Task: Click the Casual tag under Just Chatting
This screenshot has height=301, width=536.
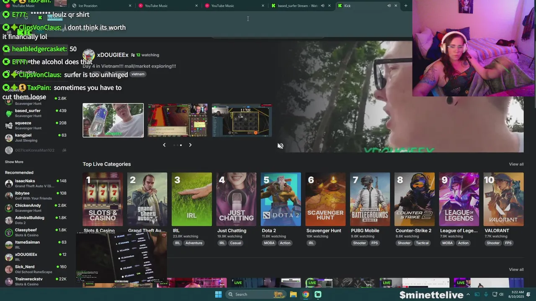Action: click(235, 243)
